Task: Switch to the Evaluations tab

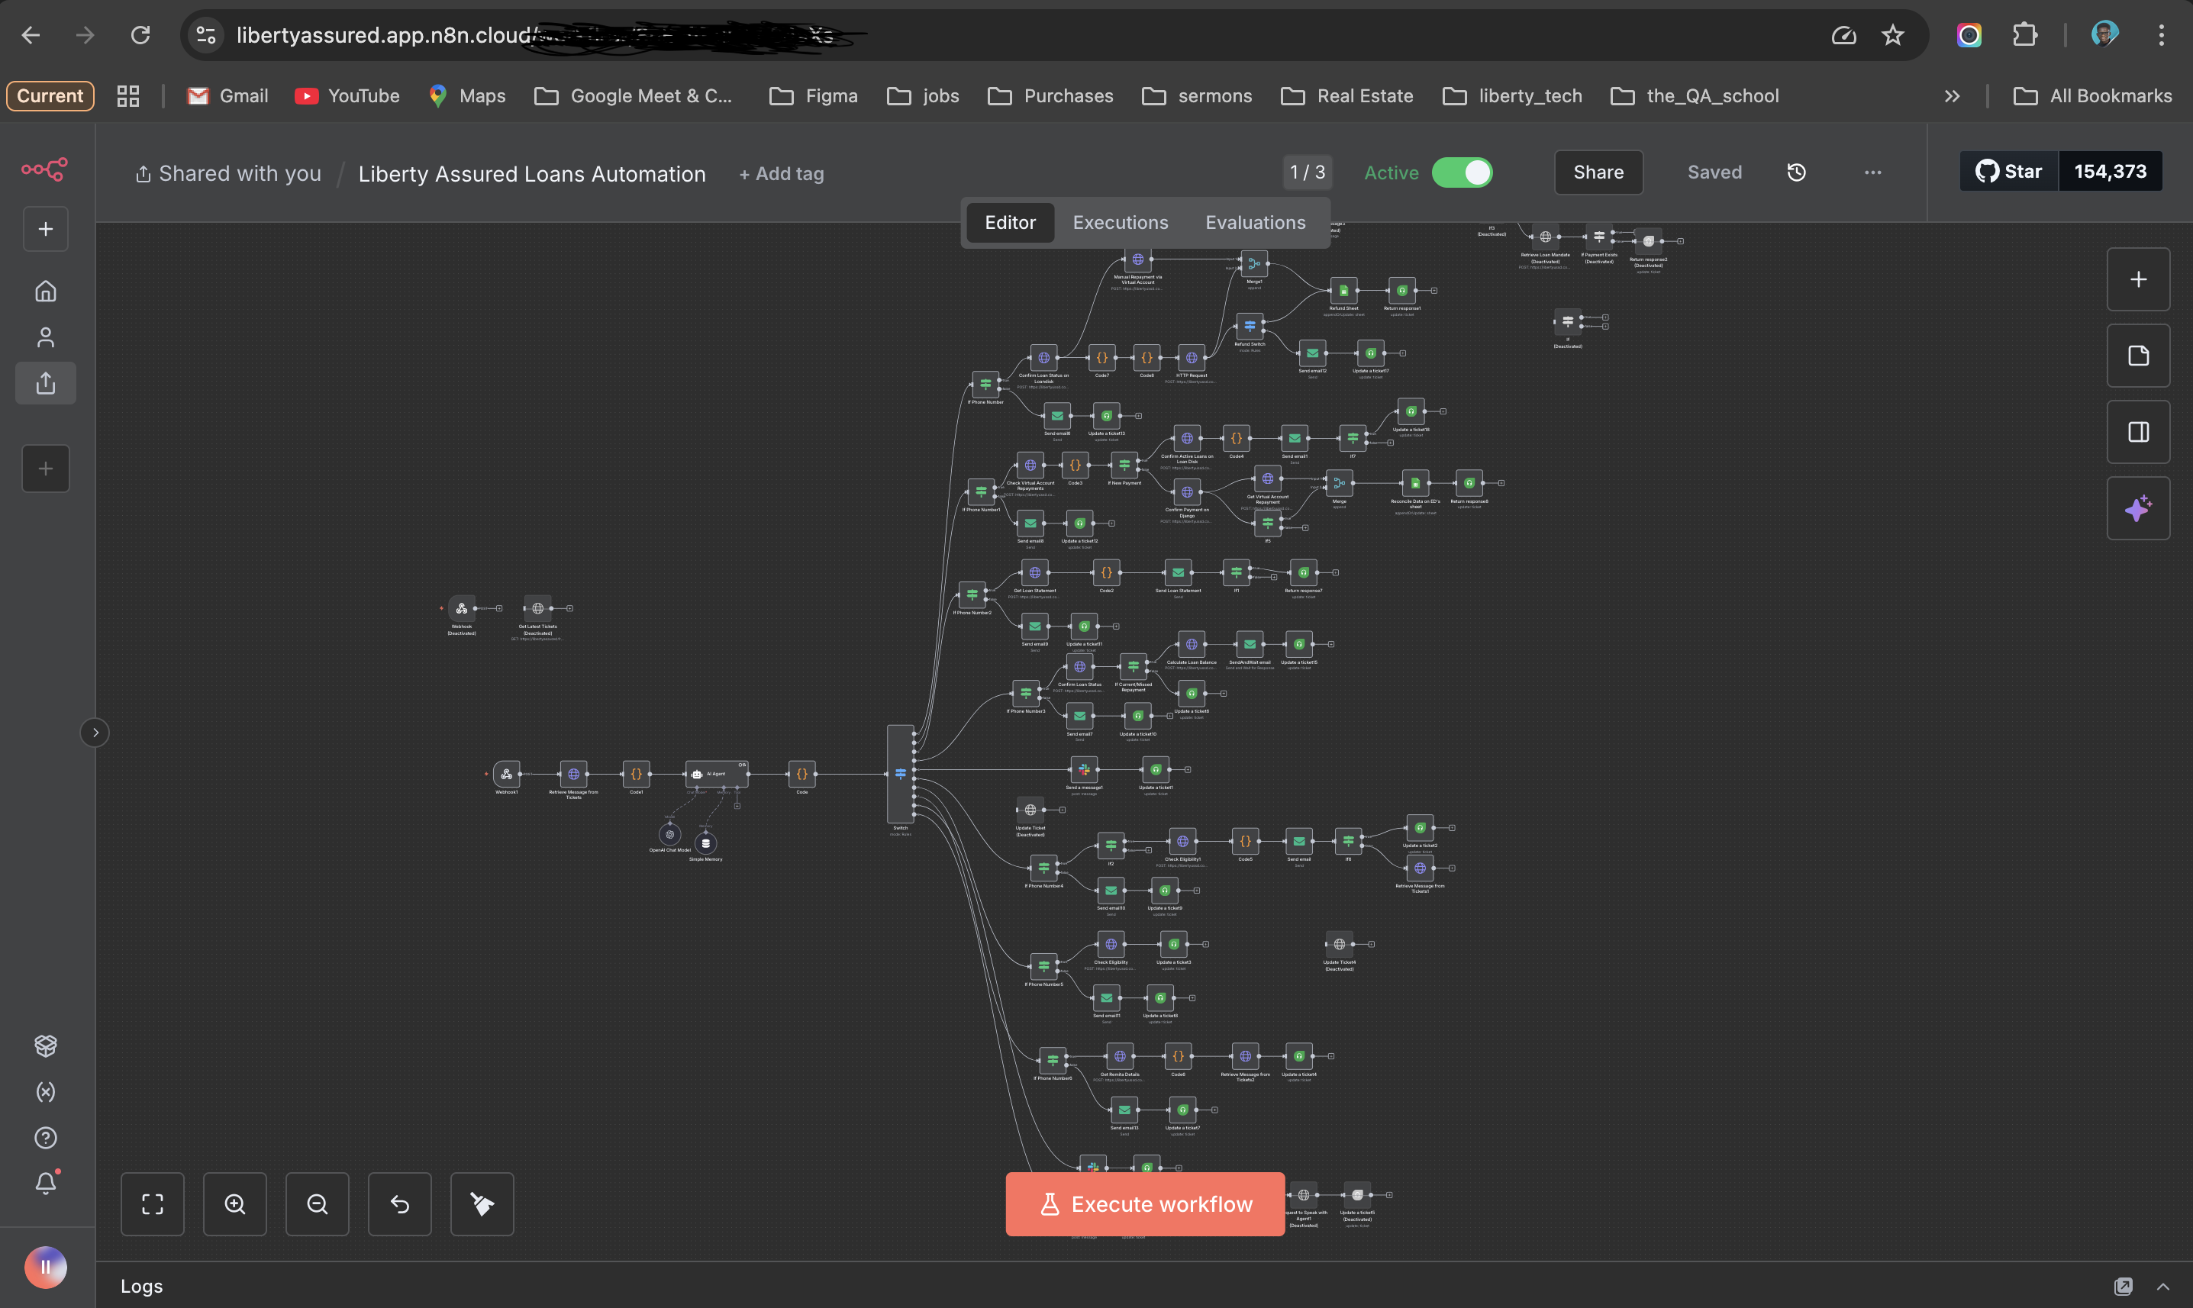Action: pyautogui.click(x=1255, y=223)
